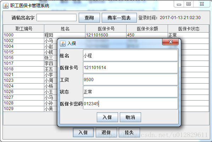
Task: Click the Java icon in main window title
Action: coord(6,6)
